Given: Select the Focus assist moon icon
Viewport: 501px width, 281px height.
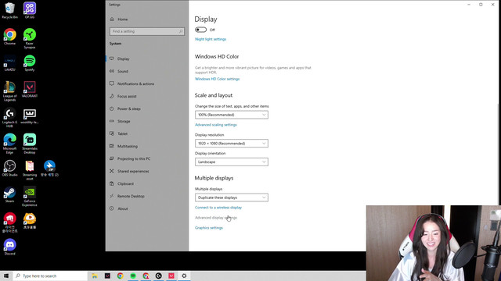Looking at the screenshot, I should [112, 96].
